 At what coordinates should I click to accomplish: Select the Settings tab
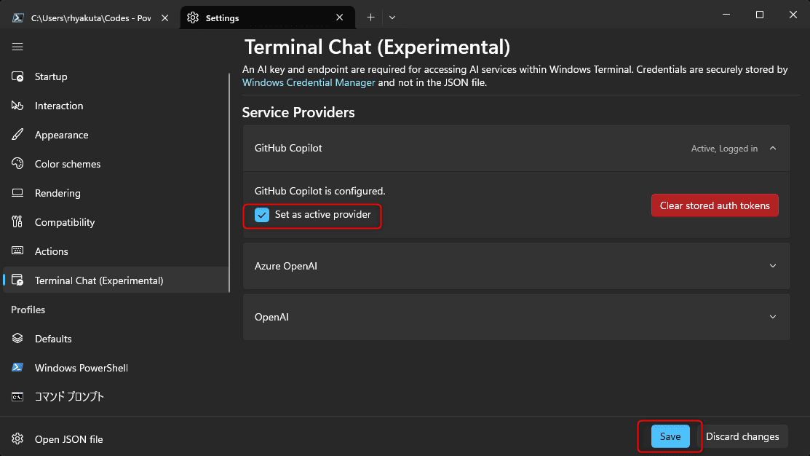pos(267,17)
